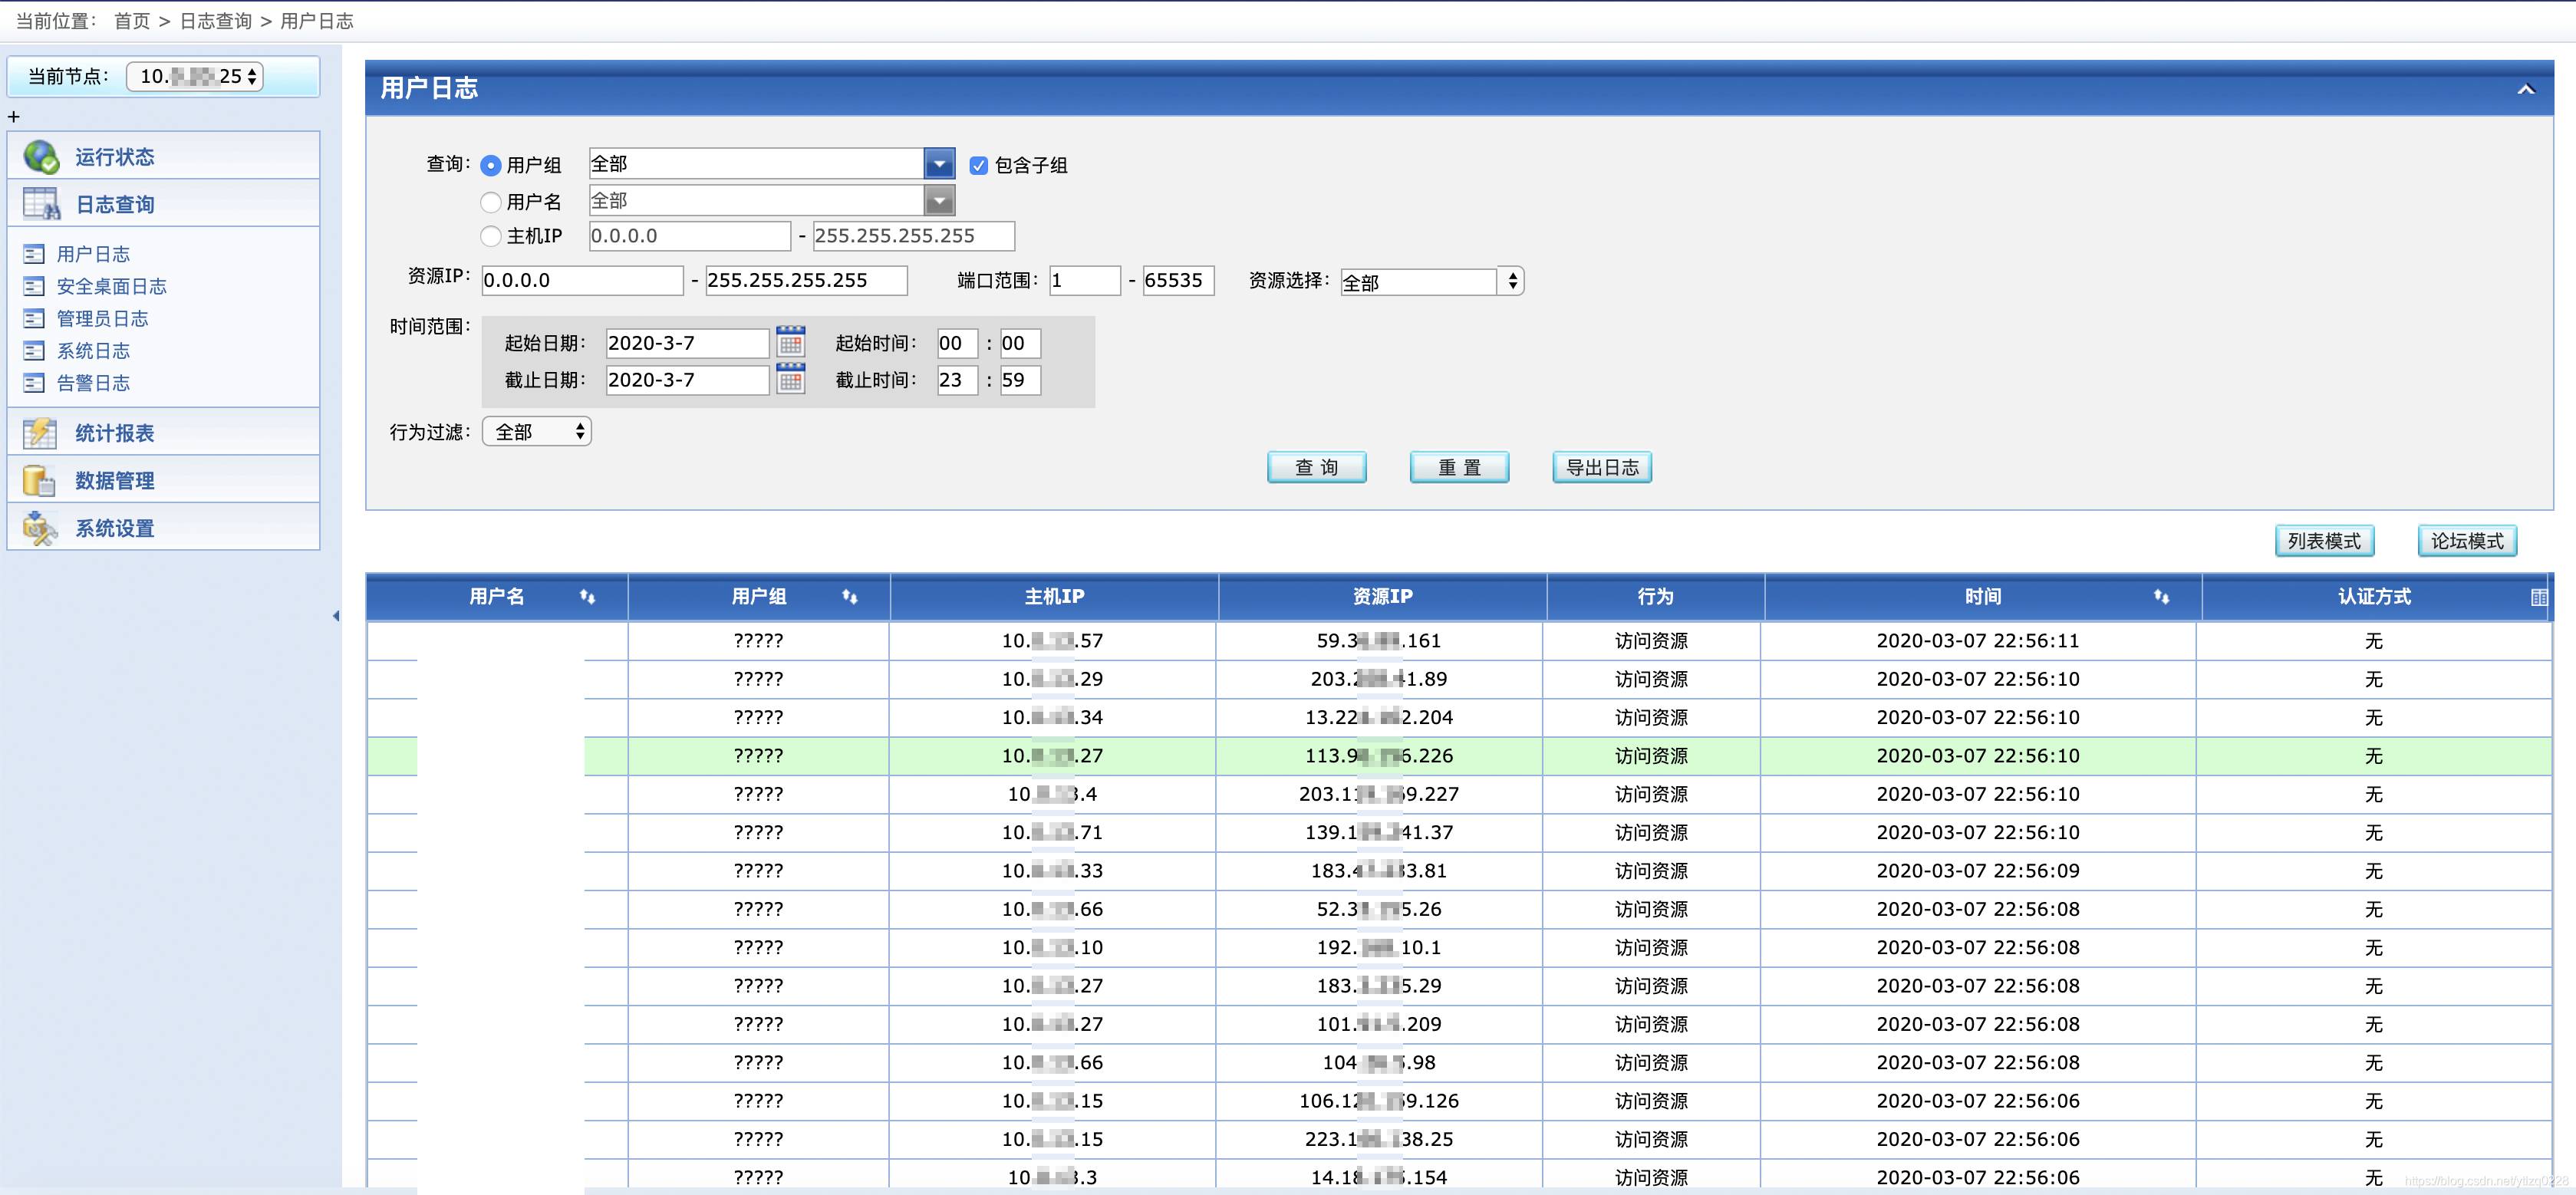Image resolution: width=2576 pixels, height=1195 pixels.
Task: Click the 导出日志 button
Action: pyautogui.click(x=1602, y=467)
